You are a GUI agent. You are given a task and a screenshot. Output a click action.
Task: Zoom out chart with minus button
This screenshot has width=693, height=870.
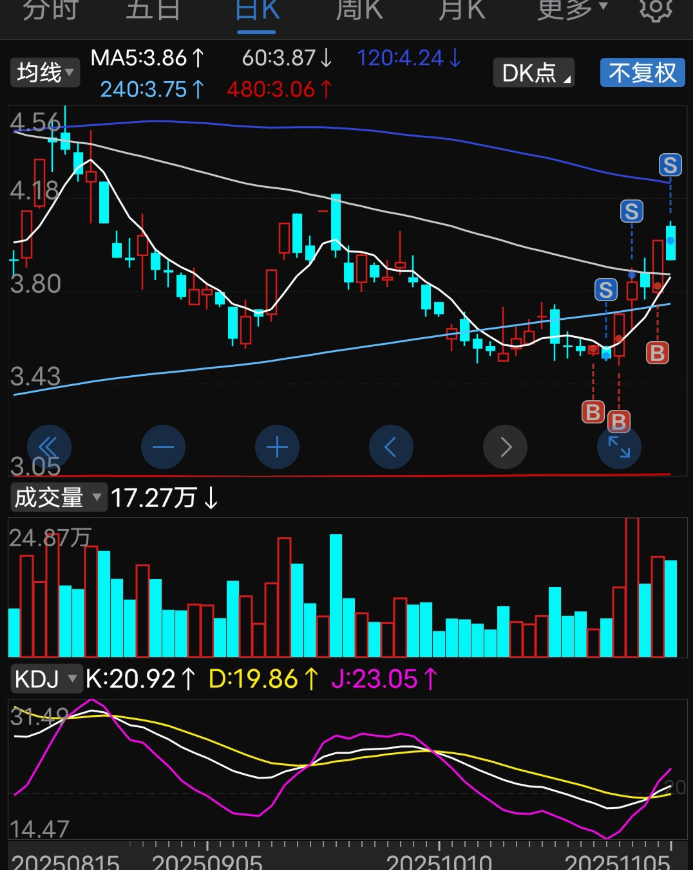pyautogui.click(x=163, y=447)
